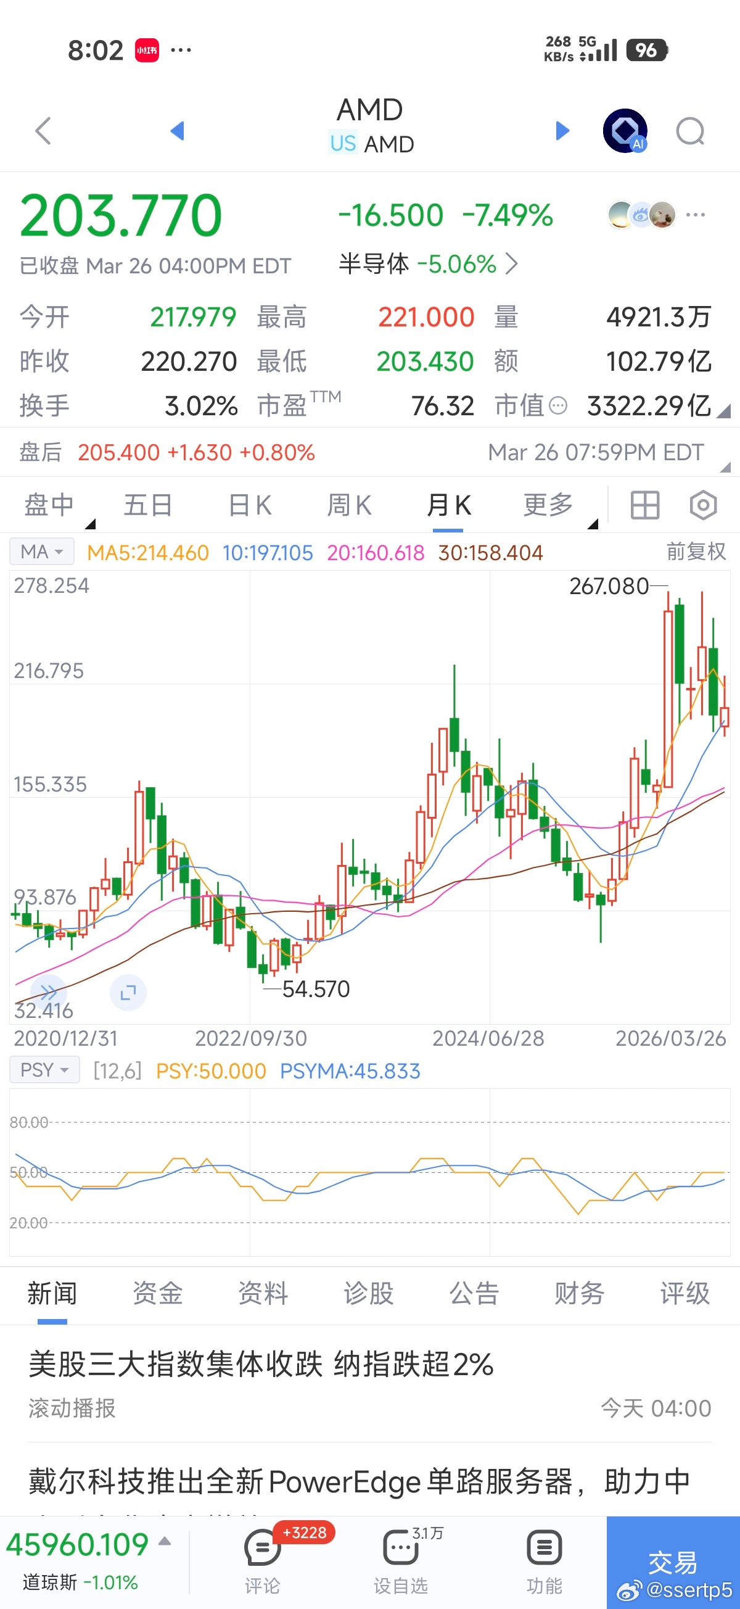Open the 新闻 news tab

(x=52, y=1293)
